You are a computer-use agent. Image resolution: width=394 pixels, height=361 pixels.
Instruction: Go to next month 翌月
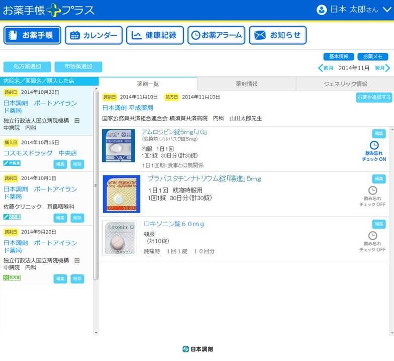coord(382,68)
